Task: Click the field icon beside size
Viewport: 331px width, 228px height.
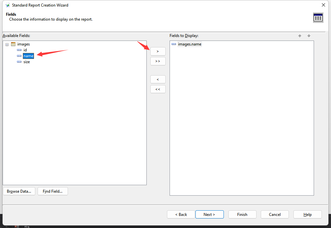Action: 19,62
